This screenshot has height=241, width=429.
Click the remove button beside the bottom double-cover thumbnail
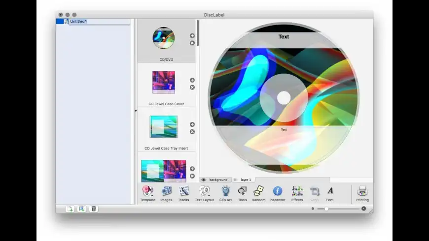click(192, 176)
